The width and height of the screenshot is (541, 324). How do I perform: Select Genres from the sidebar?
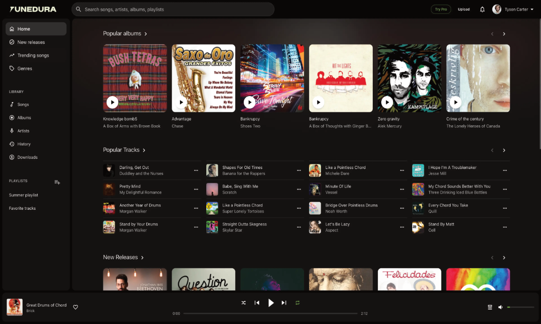point(25,69)
